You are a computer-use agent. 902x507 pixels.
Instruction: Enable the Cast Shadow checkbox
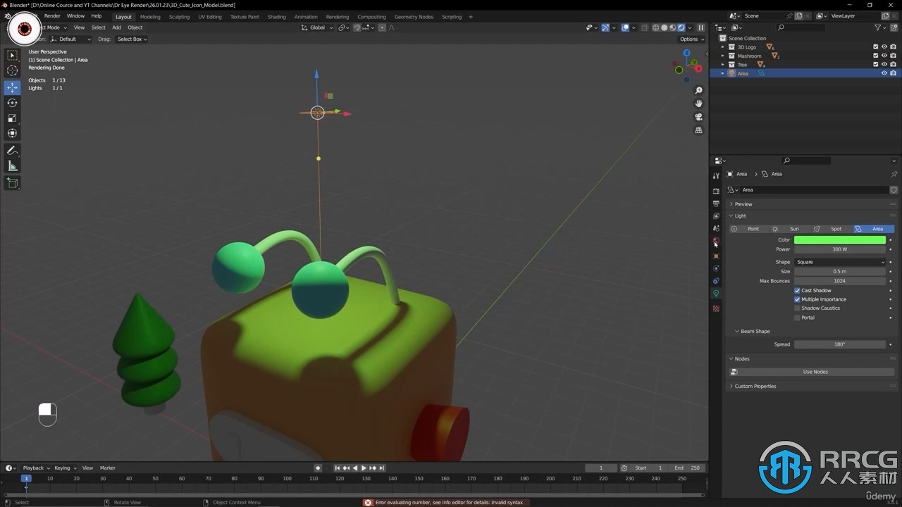coord(797,290)
